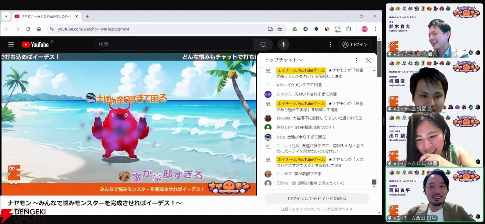Click the YouTube 検索 search field

pyautogui.click(x=174, y=45)
